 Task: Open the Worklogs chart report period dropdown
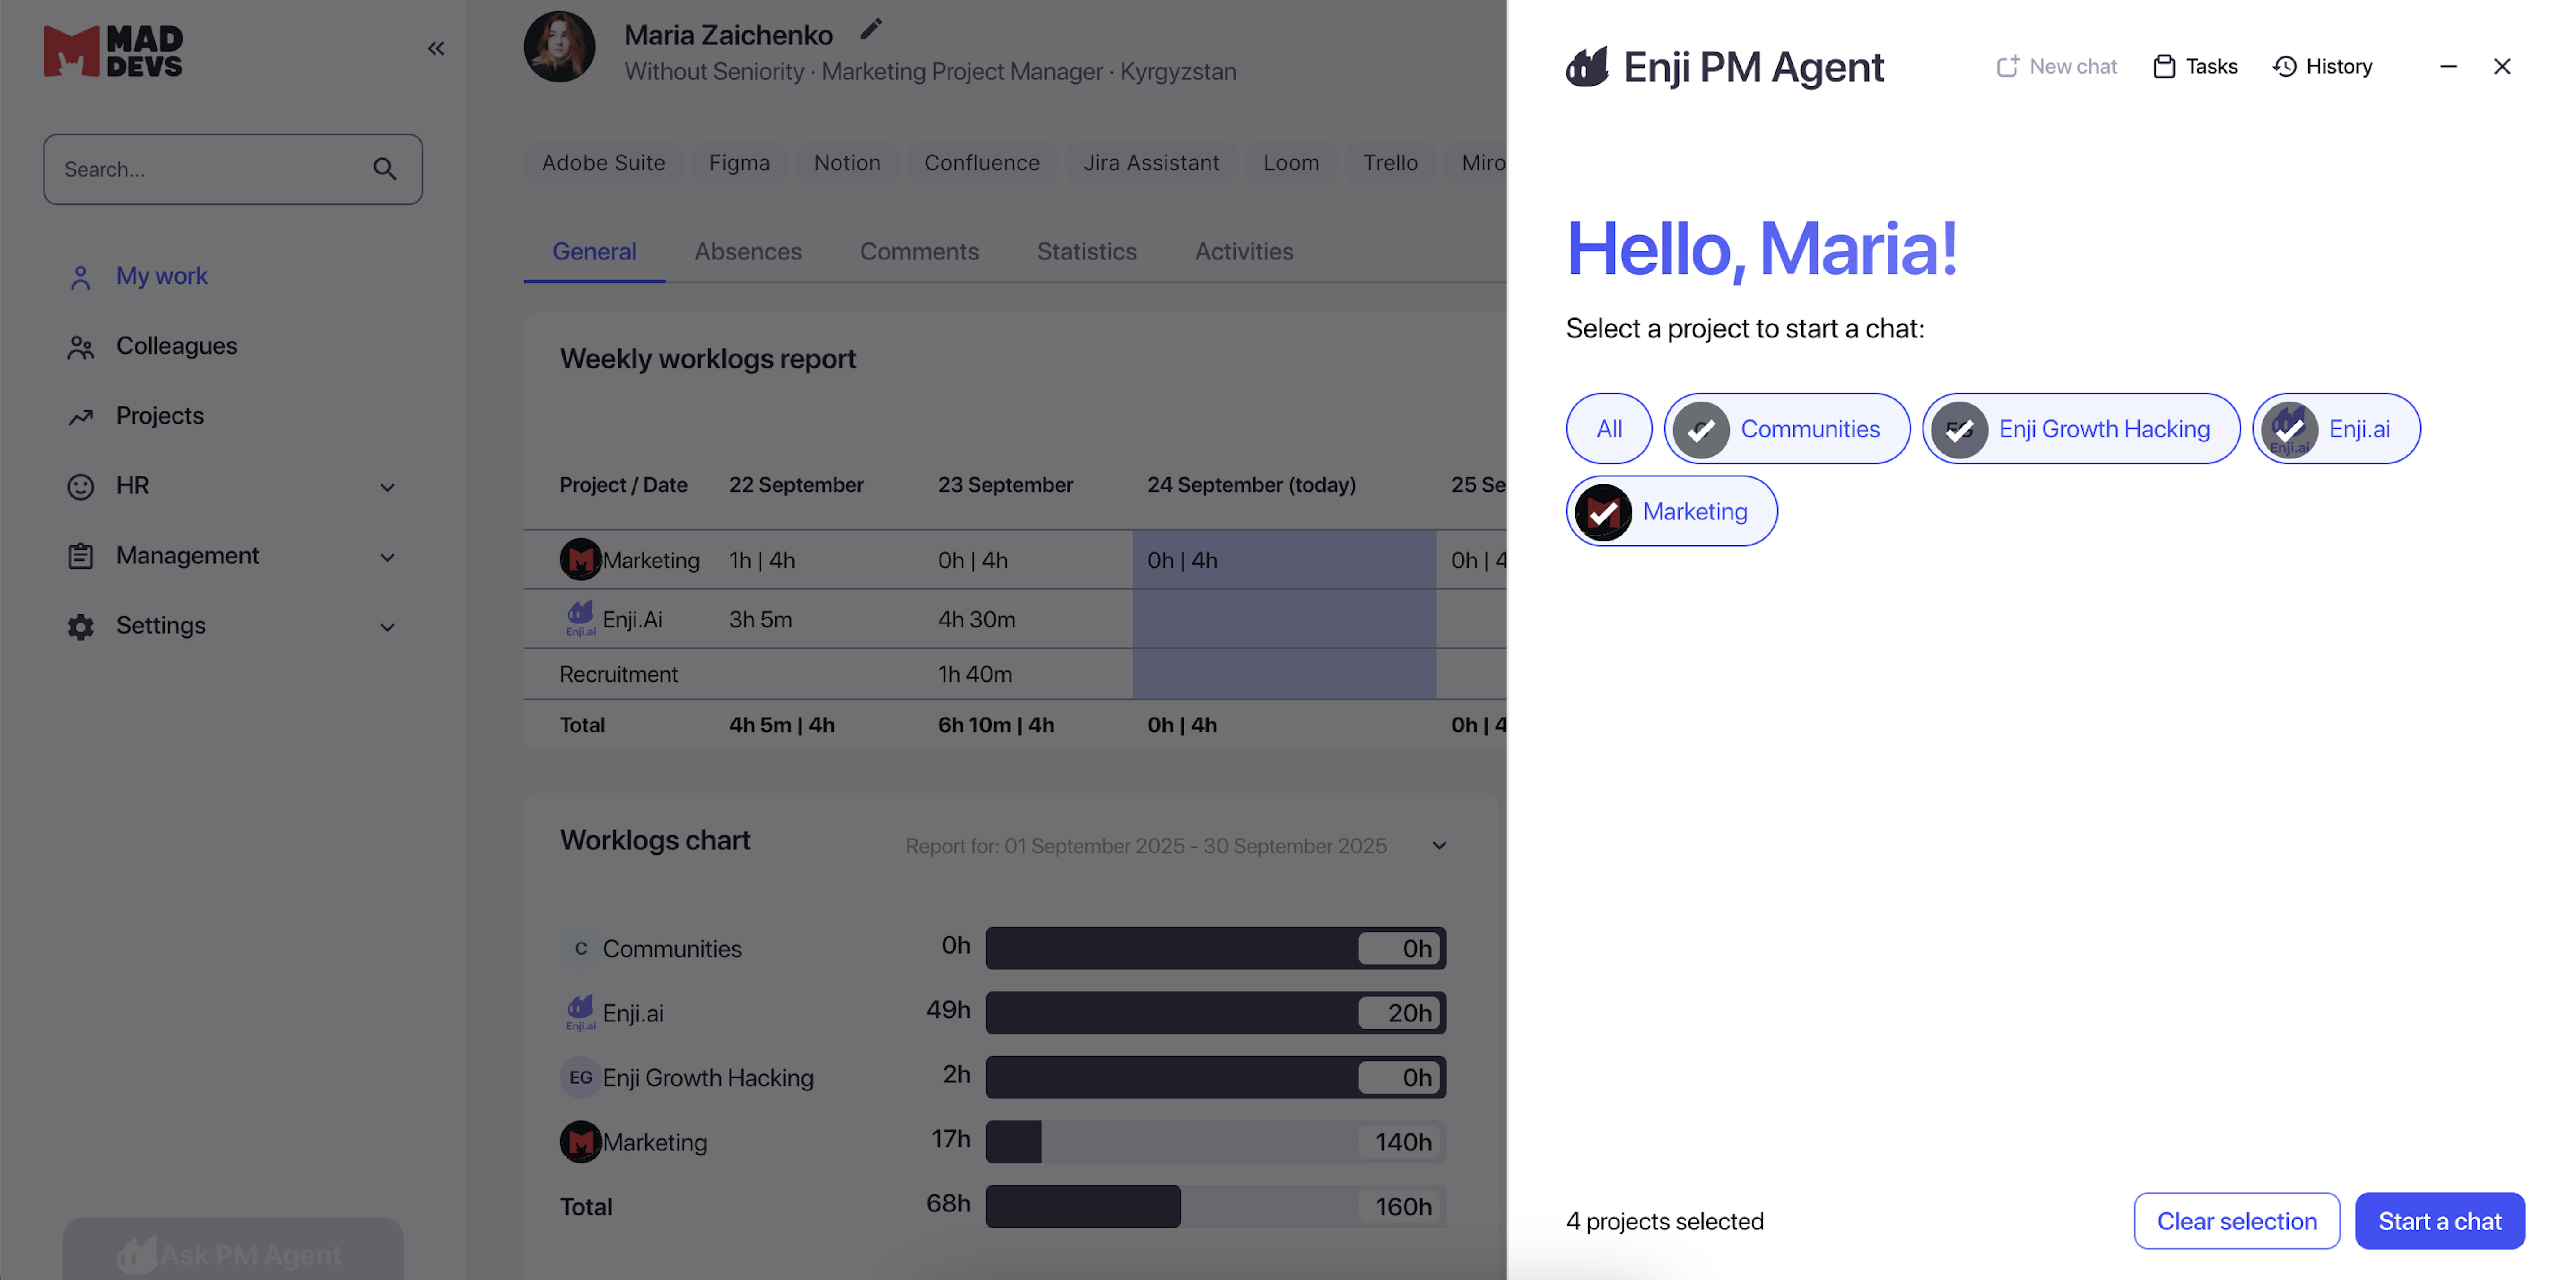(x=1439, y=845)
